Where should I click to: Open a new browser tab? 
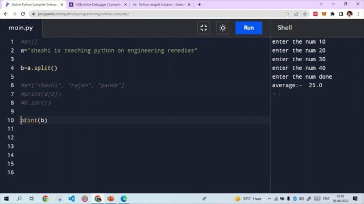[199, 5]
